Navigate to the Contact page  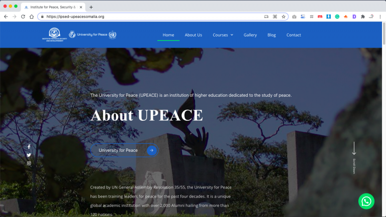point(294,35)
